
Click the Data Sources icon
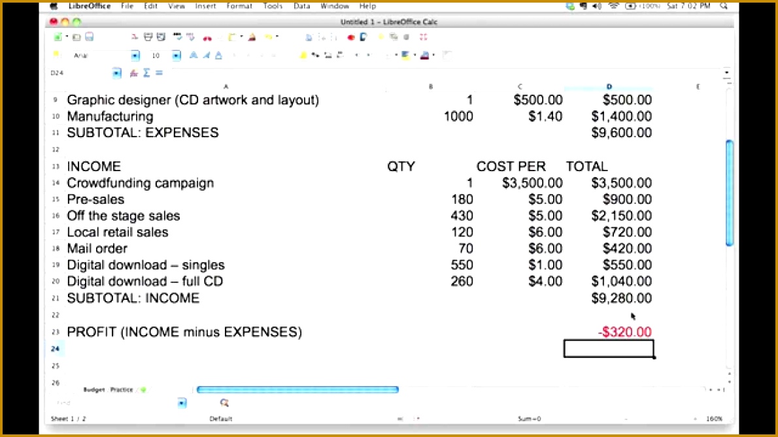pyautogui.click(x=407, y=37)
